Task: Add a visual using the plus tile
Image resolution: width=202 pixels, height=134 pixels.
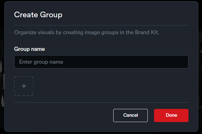Action: pyautogui.click(x=24, y=86)
